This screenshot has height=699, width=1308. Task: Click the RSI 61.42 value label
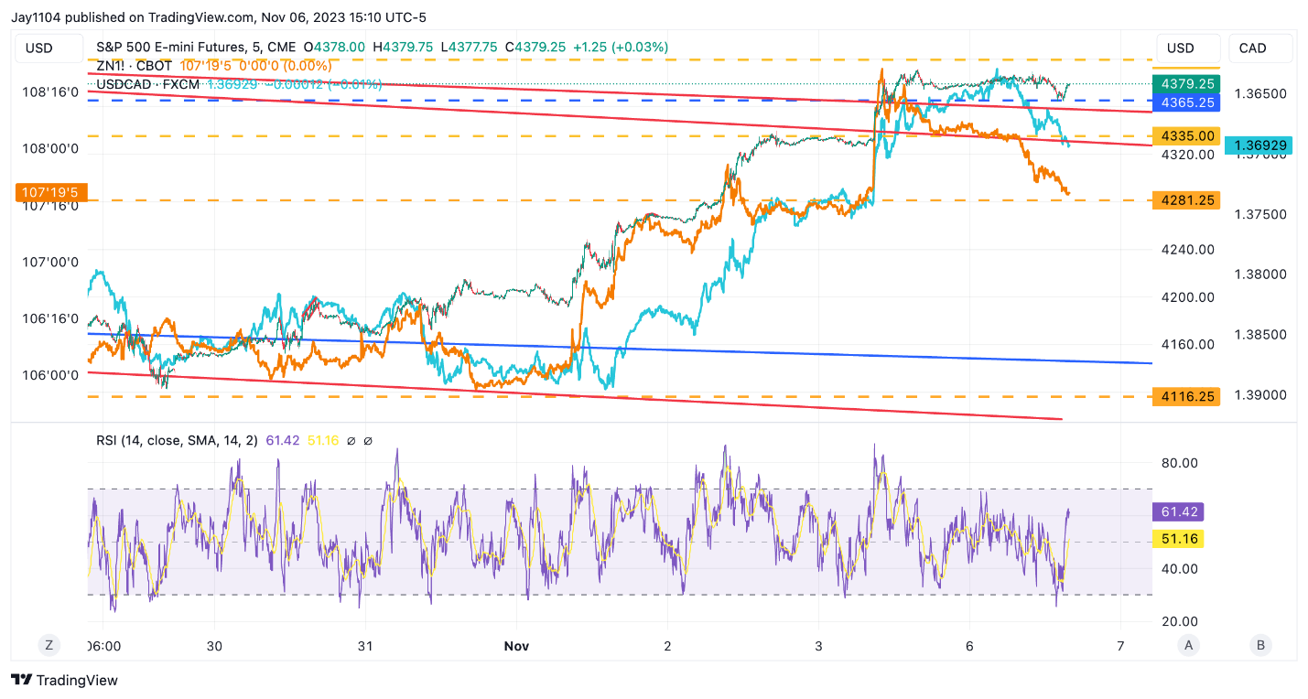[x=1176, y=511]
